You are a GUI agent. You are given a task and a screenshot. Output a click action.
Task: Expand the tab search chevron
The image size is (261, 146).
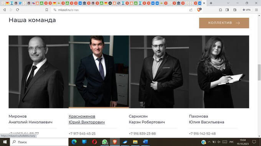[228, 3]
